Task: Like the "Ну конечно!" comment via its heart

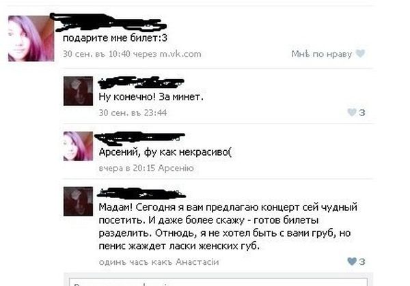Action: (352, 113)
